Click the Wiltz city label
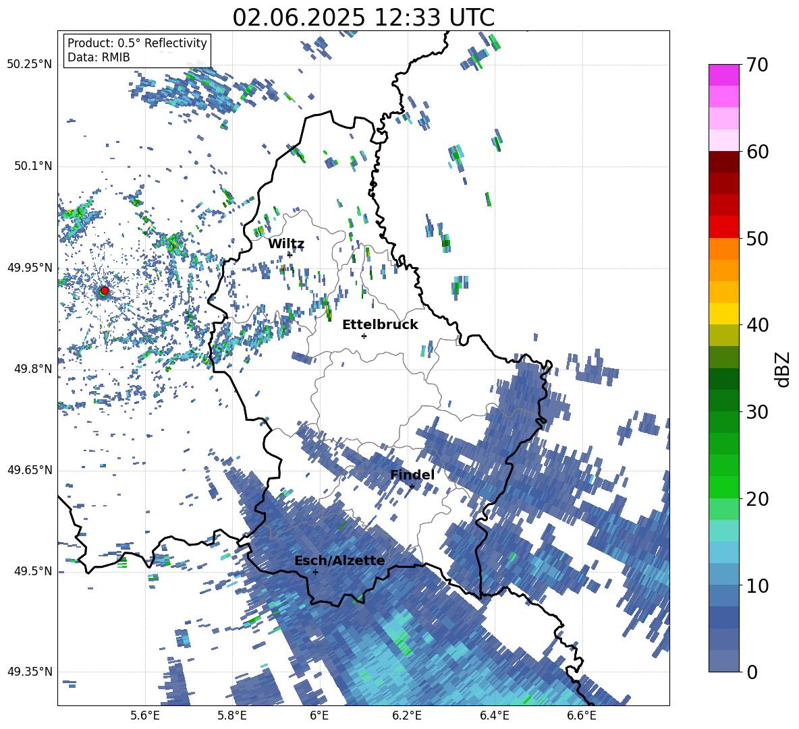799x729 pixels. click(286, 244)
